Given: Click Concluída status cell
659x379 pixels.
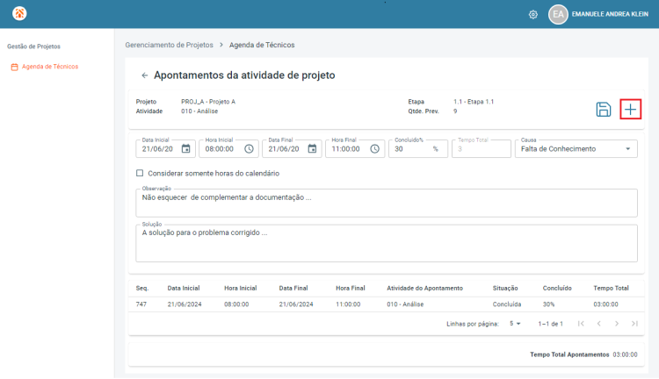Looking at the screenshot, I should pyautogui.click(x=507, y=304).
